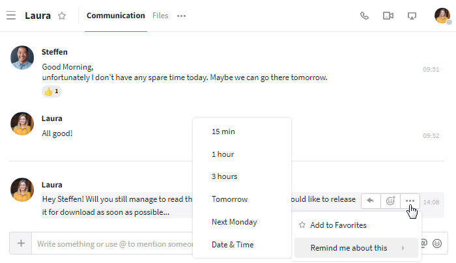This screenshot has width=456, height=263.
Task: Open emoji picker in message box
Action: pos(437,243)
